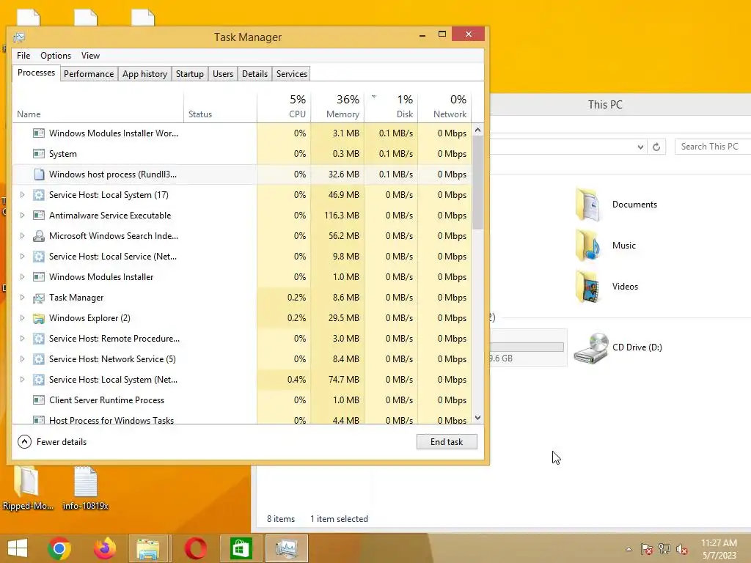Show hidden tray icons arrow
The width and height of the screenshot is (751, 563).
[629, 550]
